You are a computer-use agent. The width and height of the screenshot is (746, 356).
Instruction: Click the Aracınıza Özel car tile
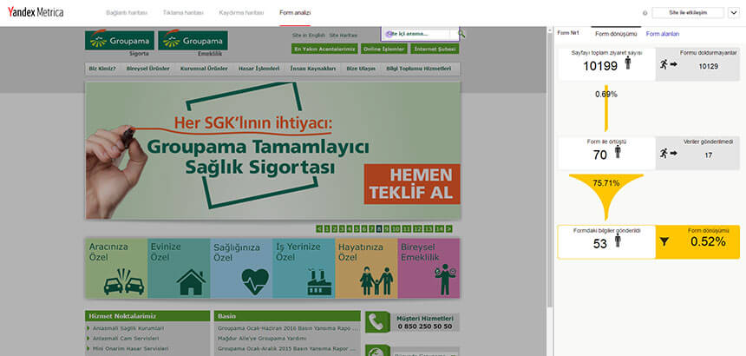[x=116, y=268]
